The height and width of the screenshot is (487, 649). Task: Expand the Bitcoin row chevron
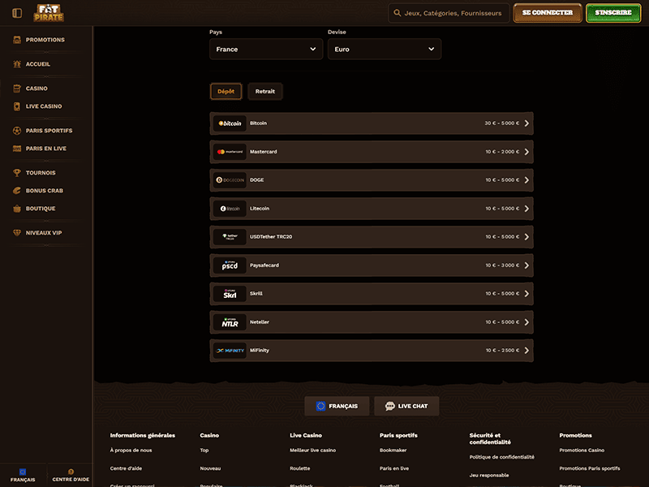(x=527, y=123)
